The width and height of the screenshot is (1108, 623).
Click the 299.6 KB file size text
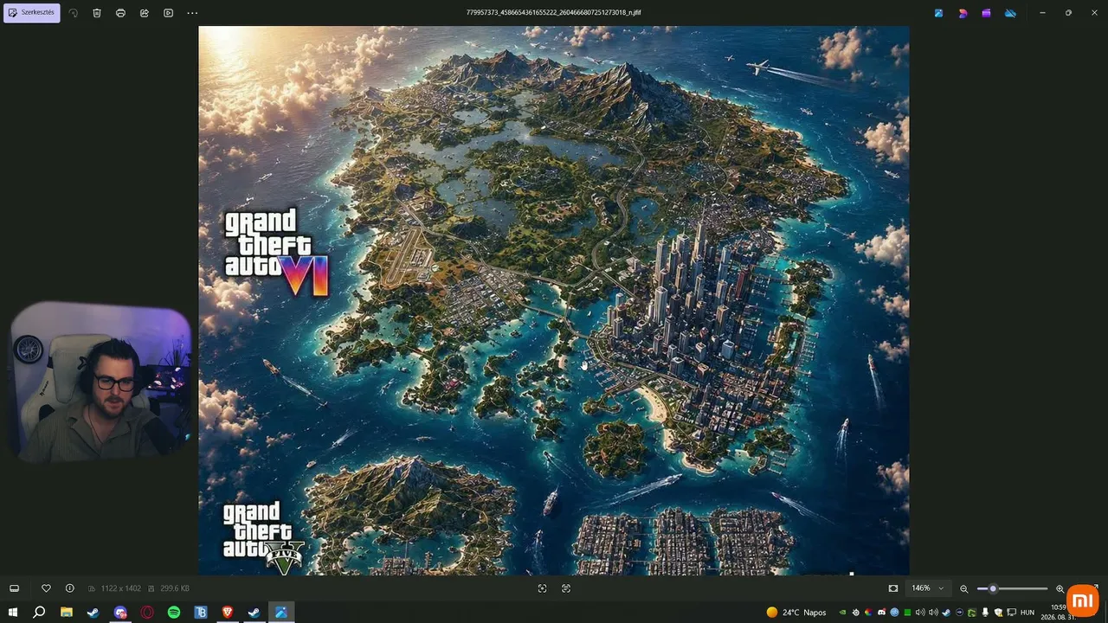pyautogui.click(x=174, y=588)
